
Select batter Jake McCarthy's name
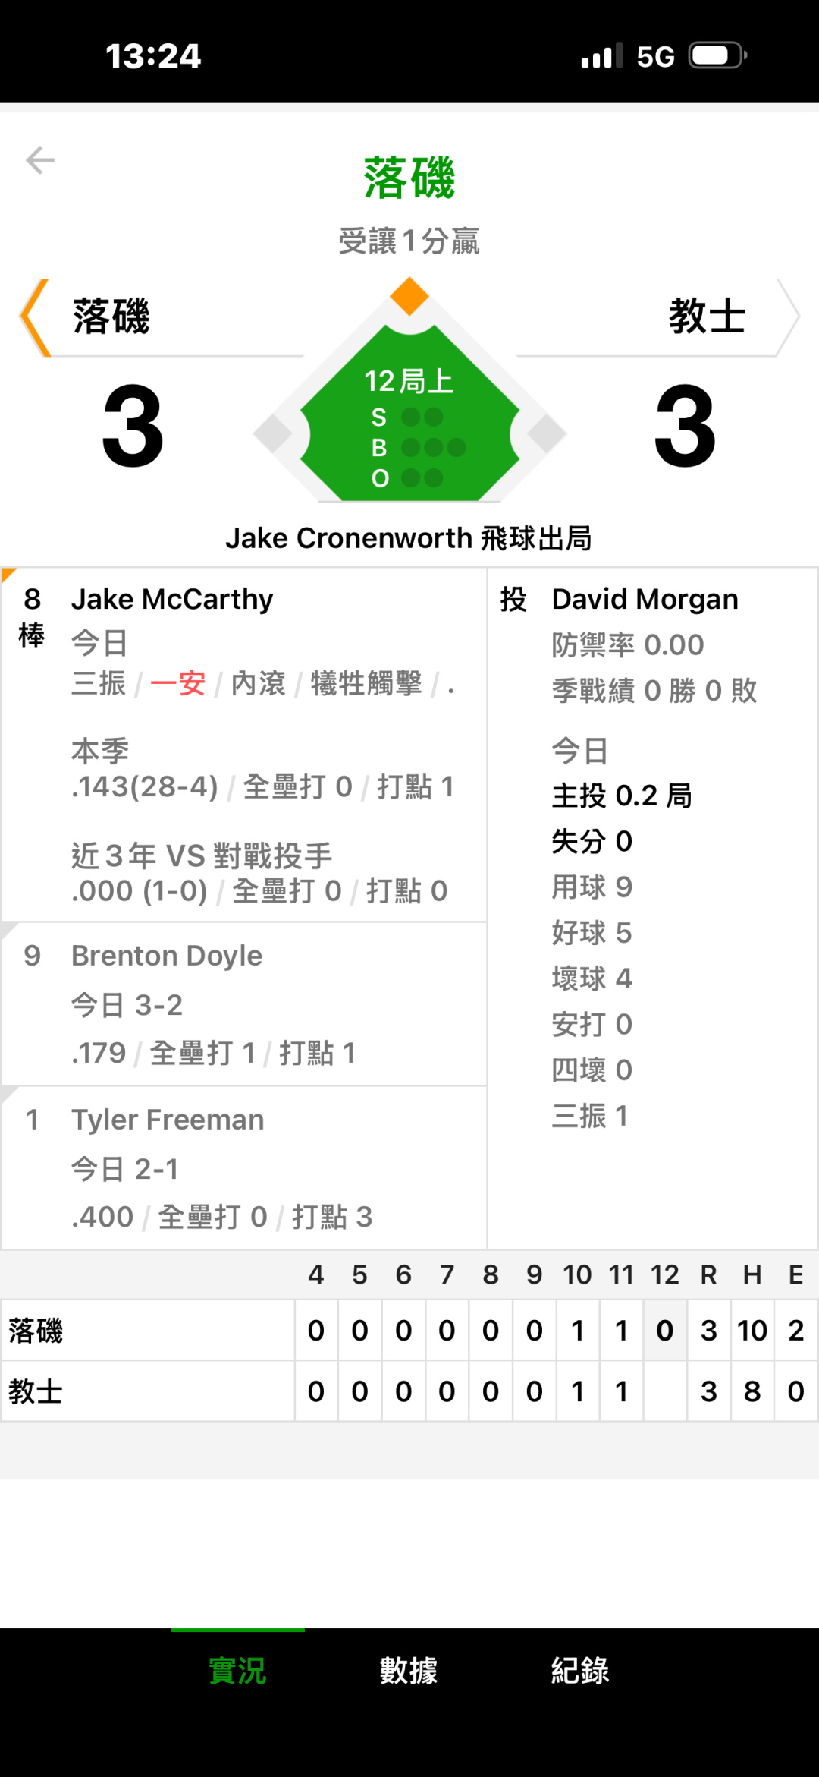click(172, 600)
